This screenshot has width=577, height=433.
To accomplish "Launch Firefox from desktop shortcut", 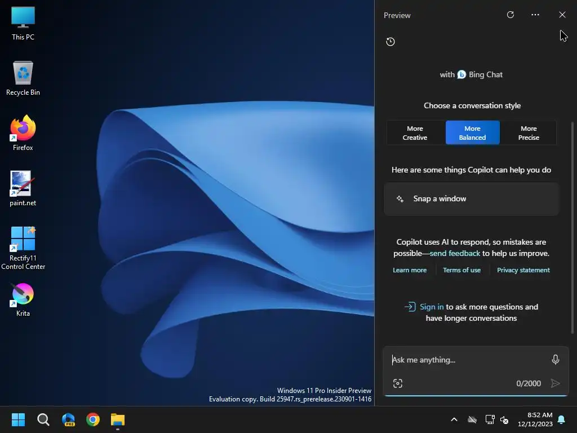I will (x=23, y=133).
